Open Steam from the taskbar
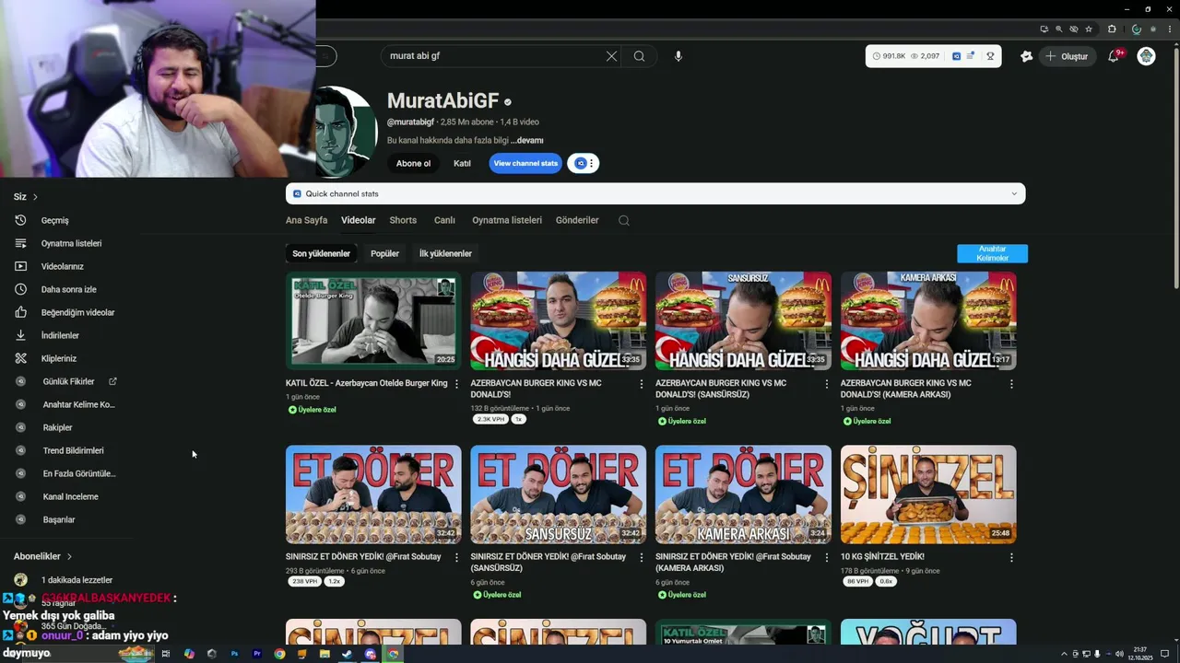Image resolution: width=1180 pixels, height=663 pixels. coord(348,654)
